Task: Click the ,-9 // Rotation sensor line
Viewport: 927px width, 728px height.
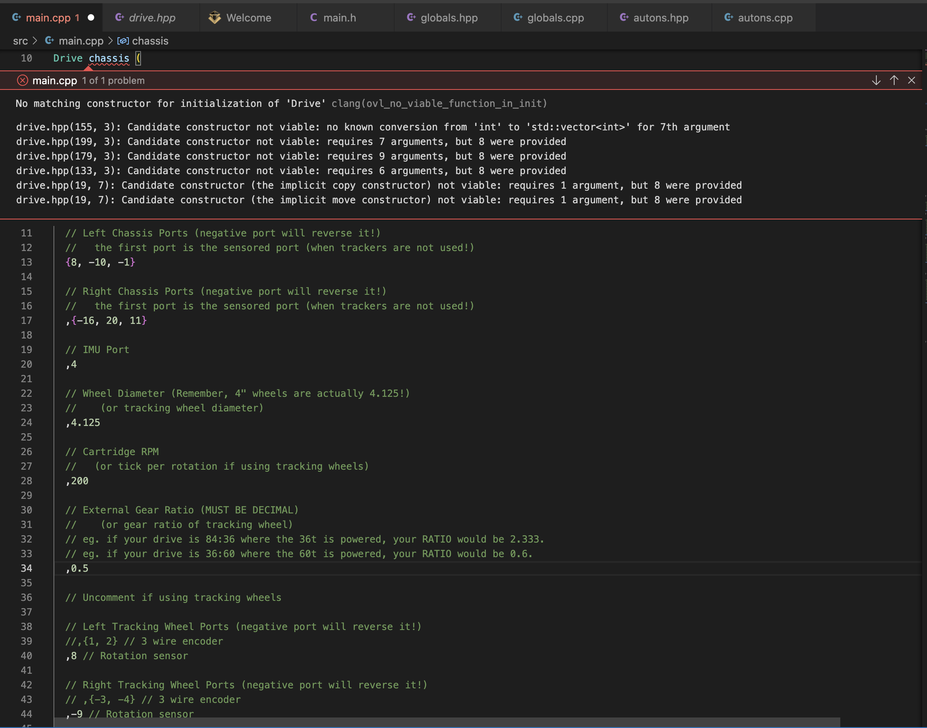Action: click(x=130, y=714)
